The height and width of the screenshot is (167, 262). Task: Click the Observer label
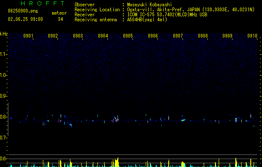coord(85,5)
